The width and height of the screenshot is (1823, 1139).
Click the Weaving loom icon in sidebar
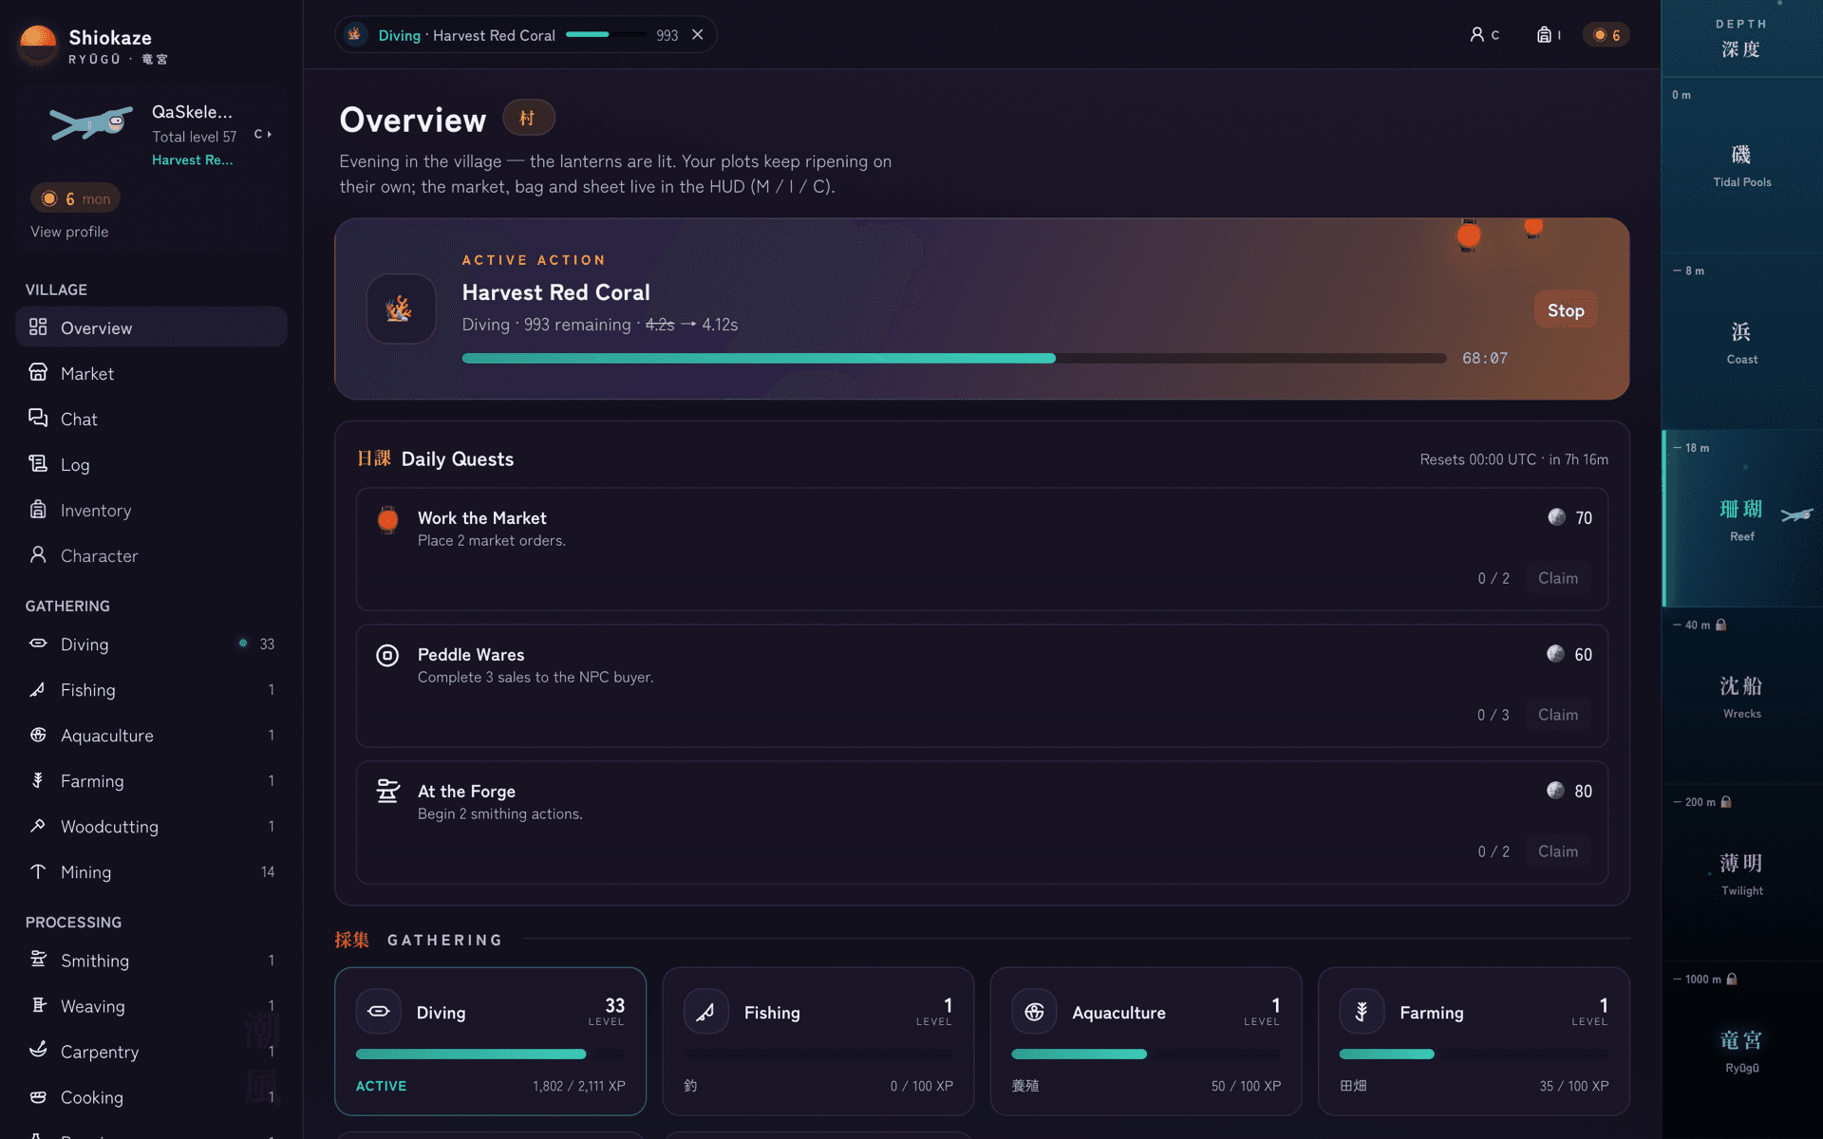point(38,1005)
